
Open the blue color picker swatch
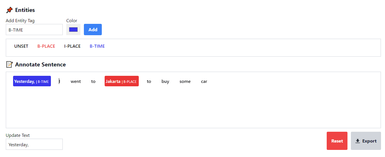pyautogui.click(x=73, y=30)
